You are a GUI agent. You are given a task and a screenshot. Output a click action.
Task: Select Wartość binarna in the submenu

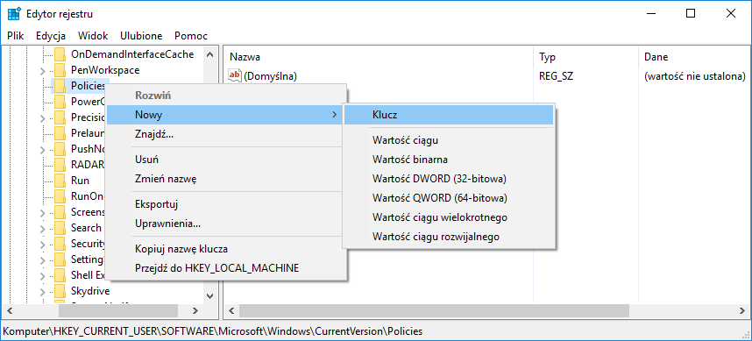click(x=449, y=160)
